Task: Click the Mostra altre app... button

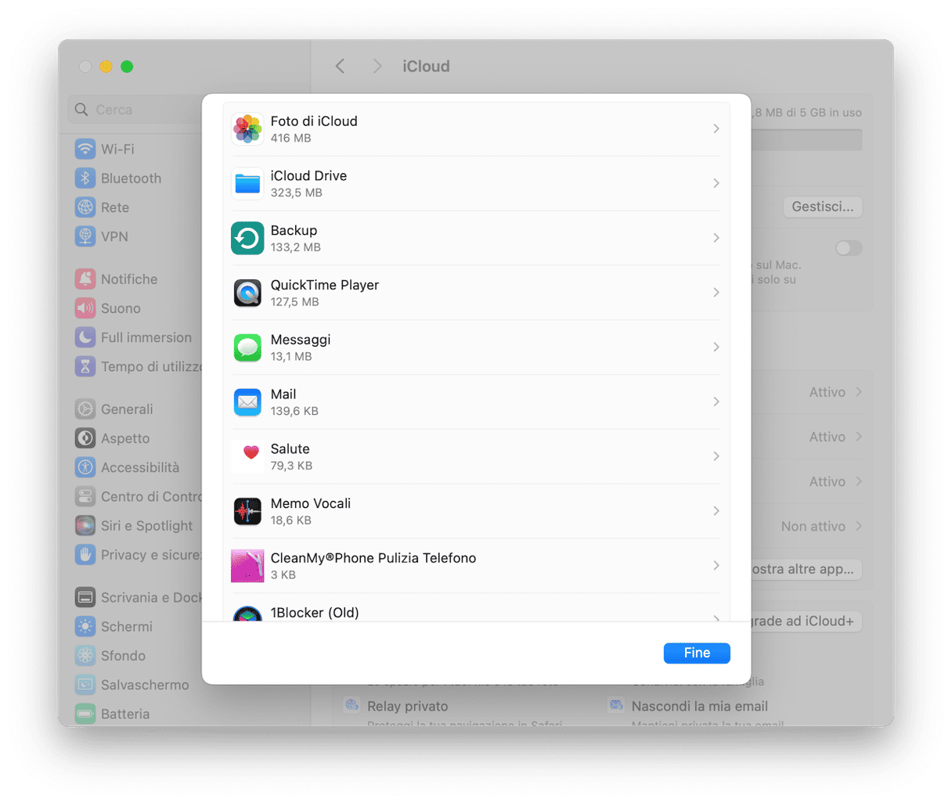Action: tap(806, 569)
